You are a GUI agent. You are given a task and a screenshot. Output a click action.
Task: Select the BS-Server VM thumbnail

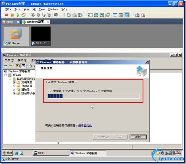[x=16, y=36]
